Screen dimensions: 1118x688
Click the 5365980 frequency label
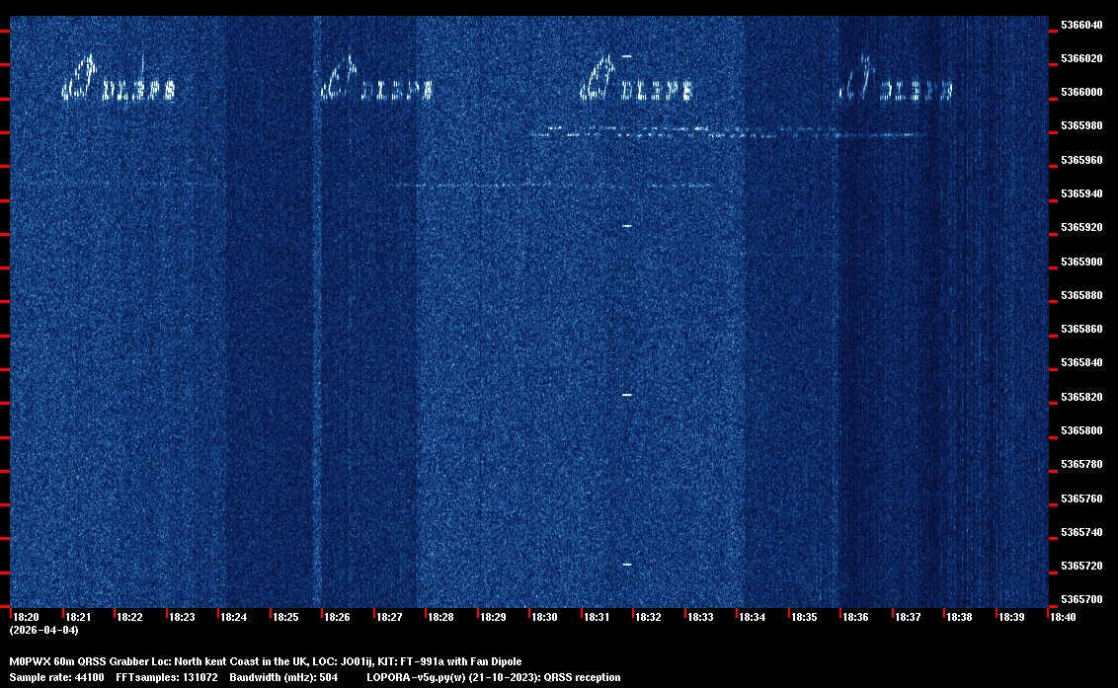point(1081,125)
